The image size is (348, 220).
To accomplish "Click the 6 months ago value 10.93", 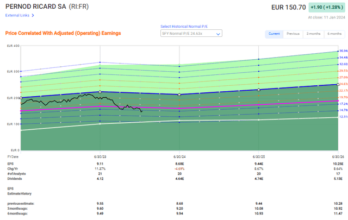I will coord(259,213).
